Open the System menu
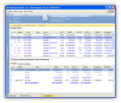 coord(10,11)
